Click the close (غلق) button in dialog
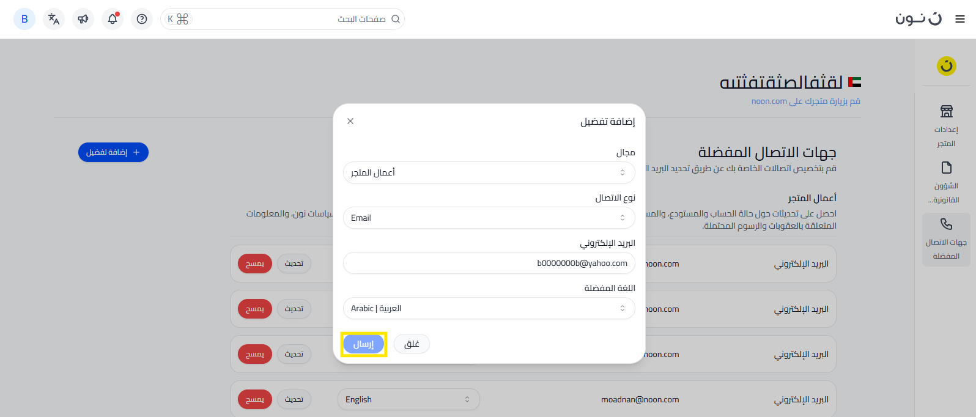This screenshot has height=417, width=976. (x=412, y=344)
